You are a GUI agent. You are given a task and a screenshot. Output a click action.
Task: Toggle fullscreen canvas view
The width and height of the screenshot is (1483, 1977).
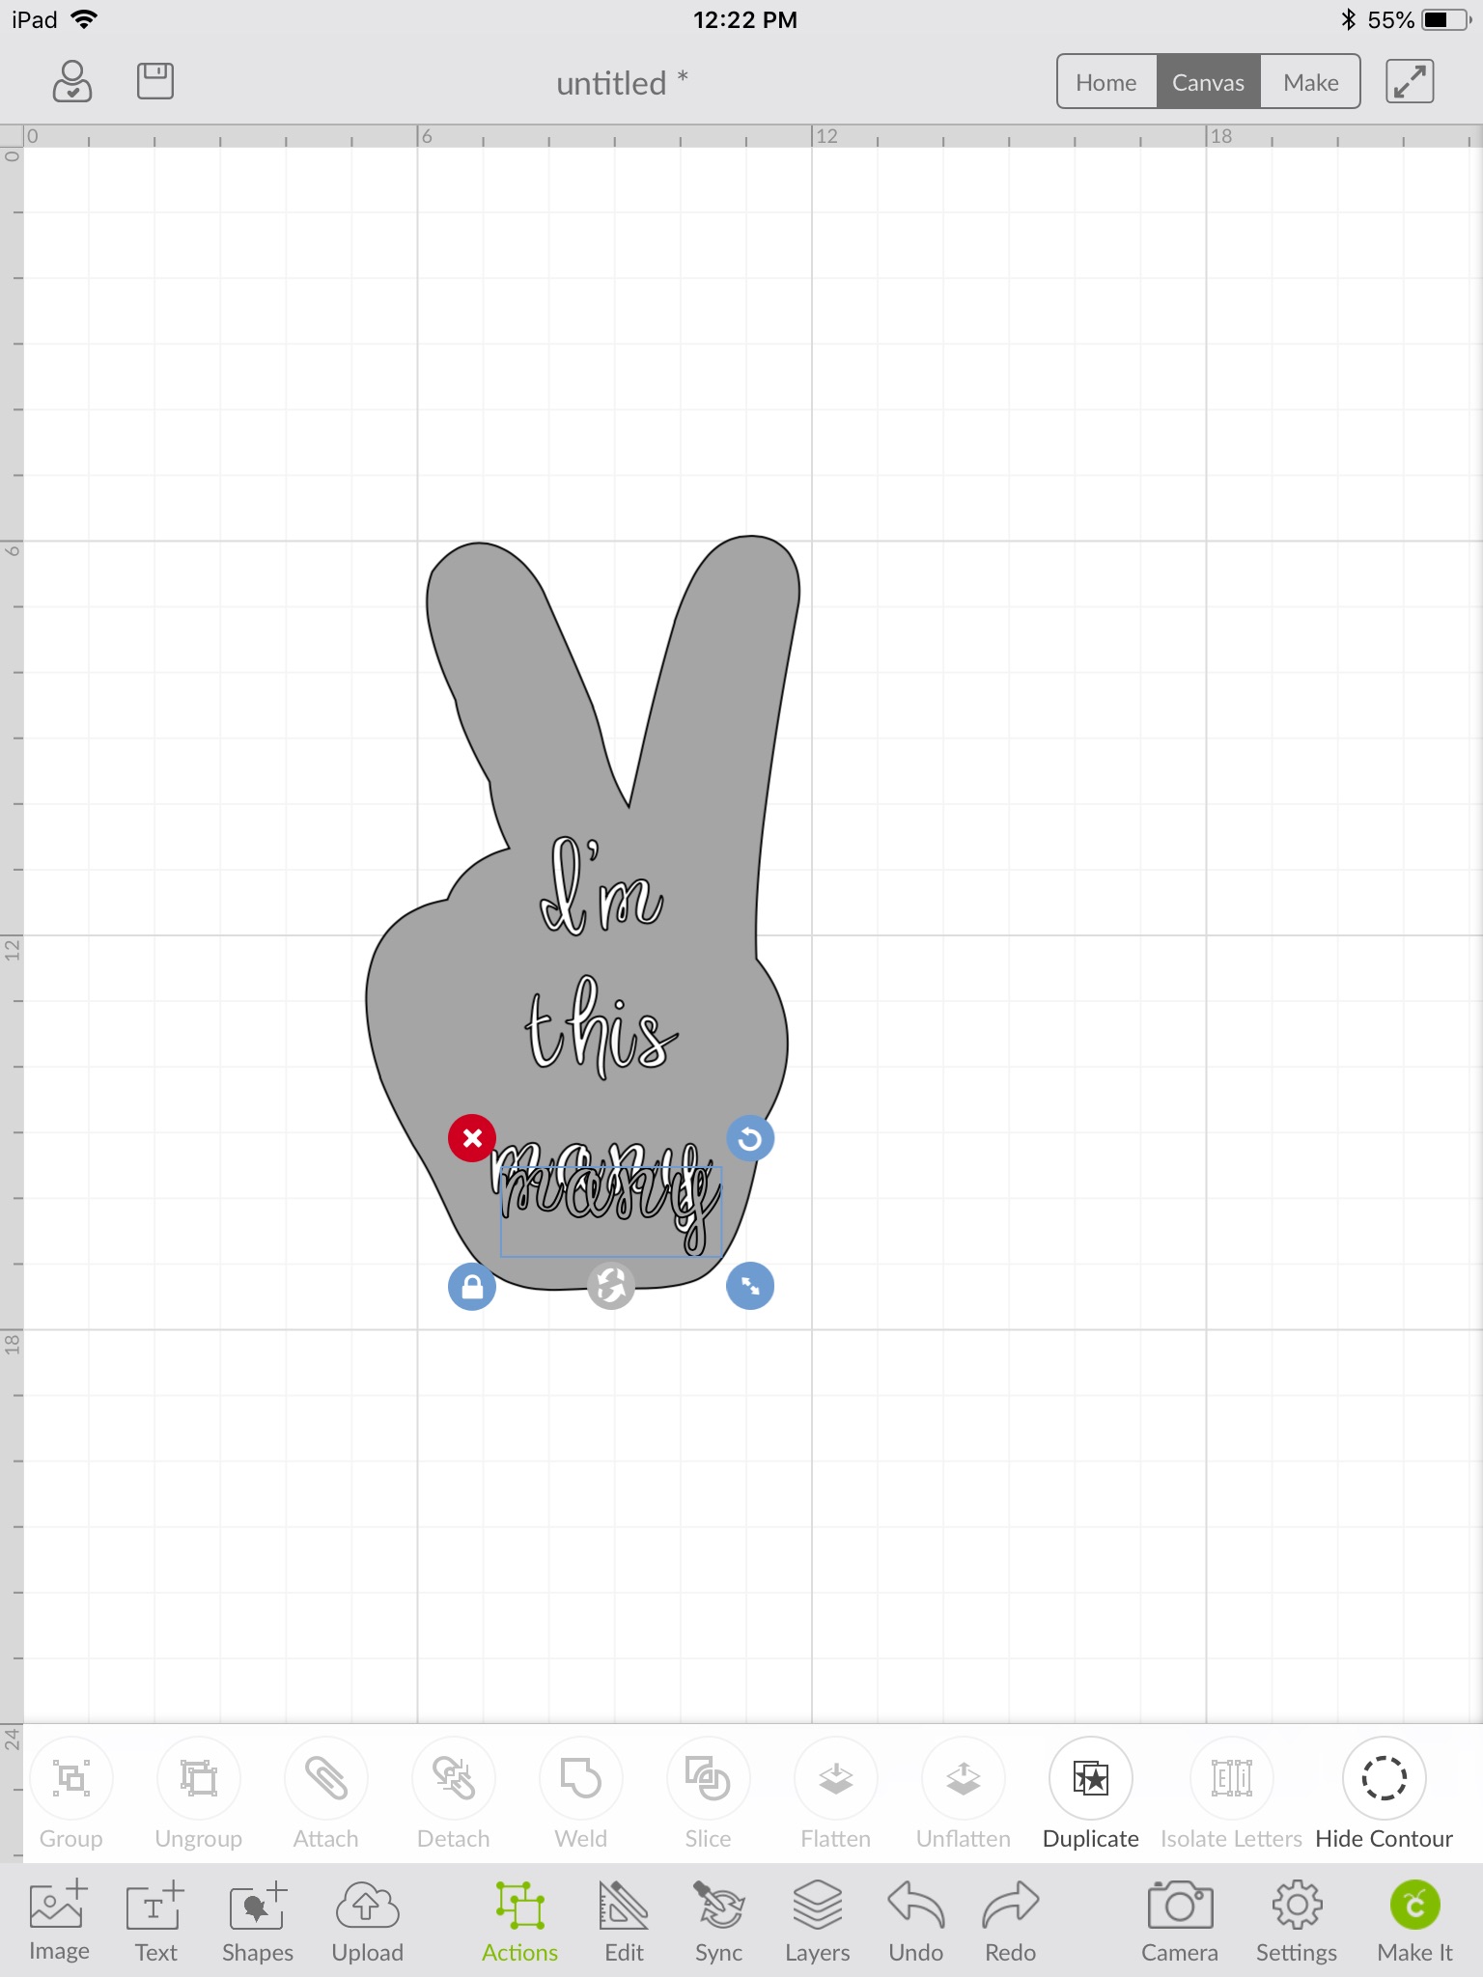coord(1410,81)
